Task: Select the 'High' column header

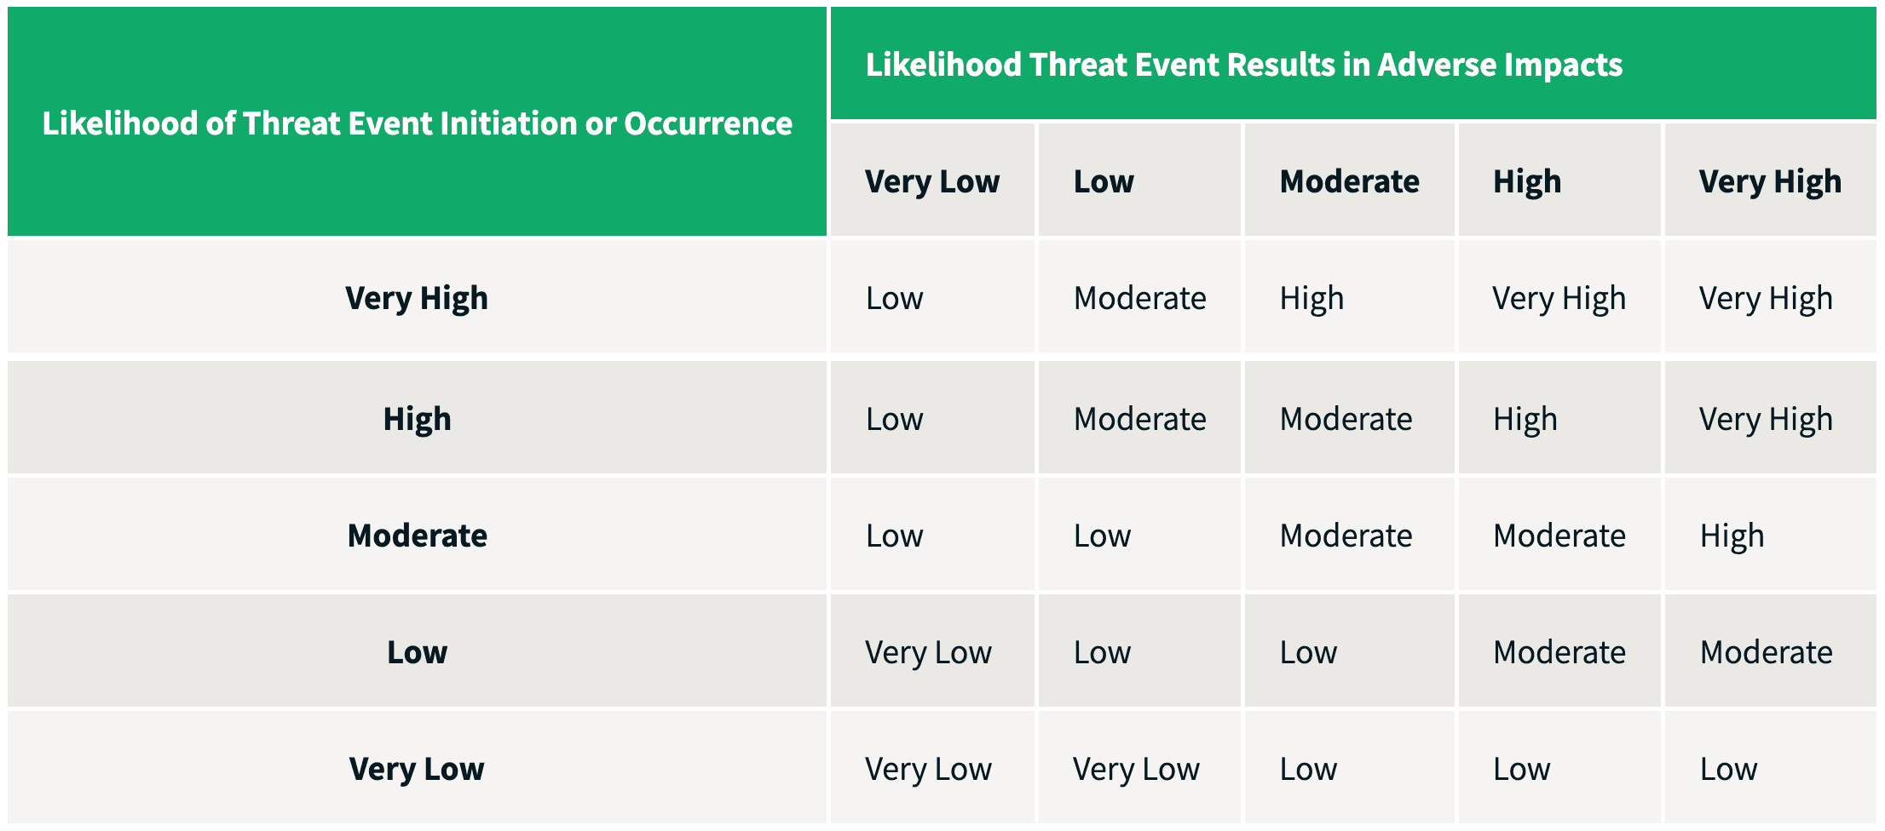Action: pyautogui.click(x=1526, y=181)
